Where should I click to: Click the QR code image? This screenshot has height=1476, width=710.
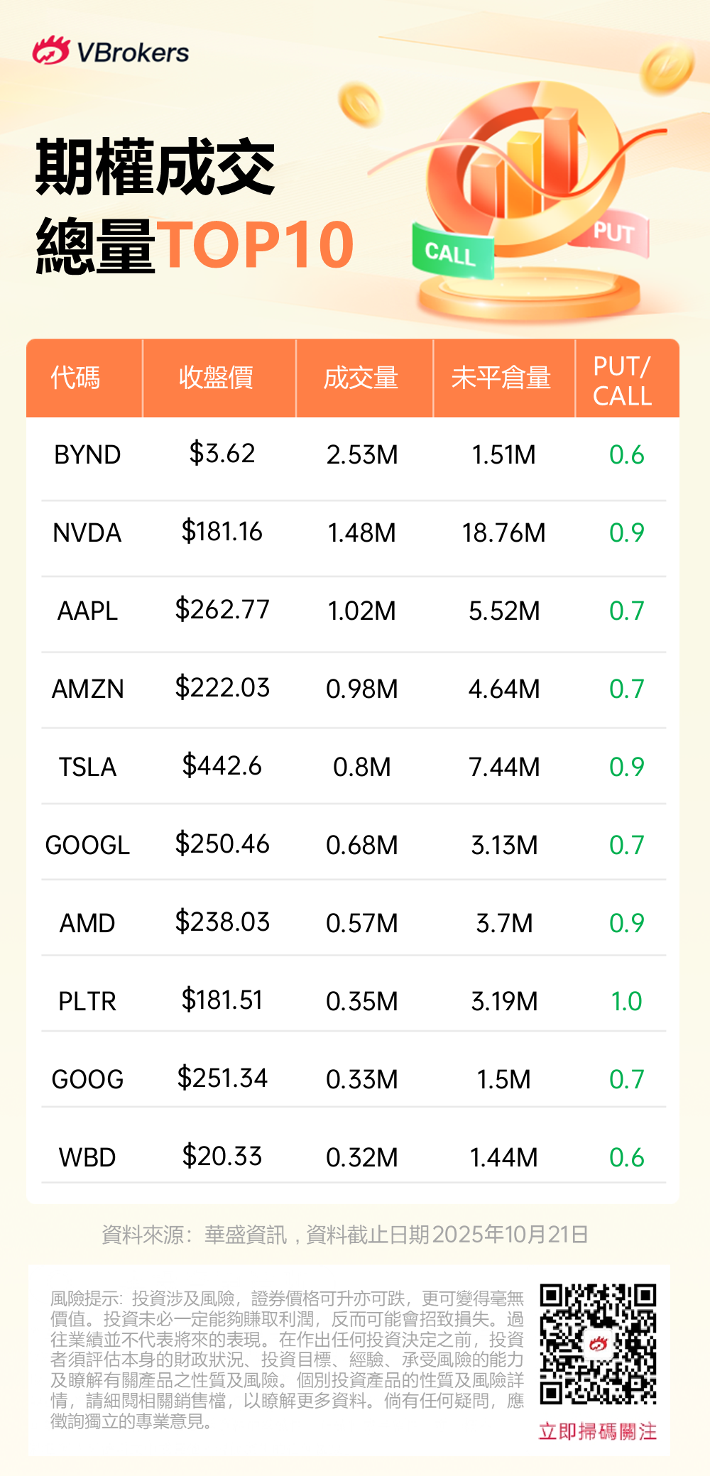[x=597, y=1343]
